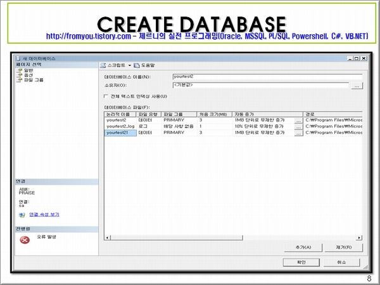Maximize the 새 데이터베이스 window
Screen dimensions: 380x285
click(x=357, y=58)
